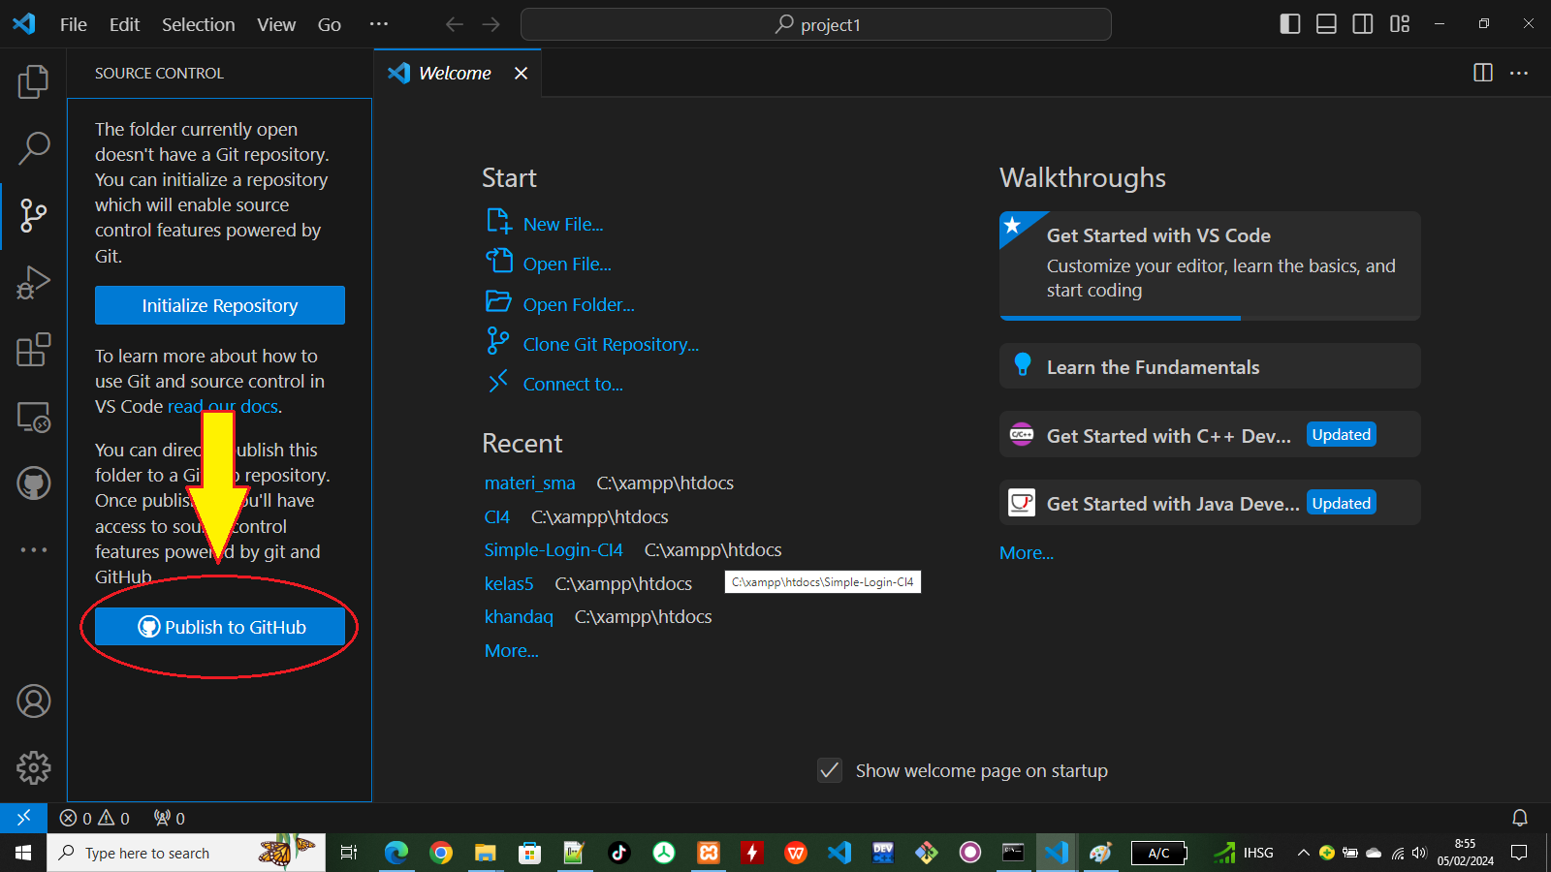Open recent folder kelas5

tap(509, 583)
